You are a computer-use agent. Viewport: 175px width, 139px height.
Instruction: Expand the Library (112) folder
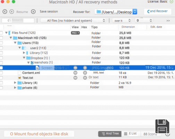24,53
